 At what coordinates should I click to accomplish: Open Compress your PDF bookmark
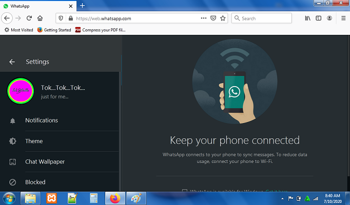100,30
